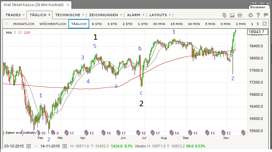Click the chart layers stack icon
272x152 pixels.
pyautogui.click(x=224, y=15)
